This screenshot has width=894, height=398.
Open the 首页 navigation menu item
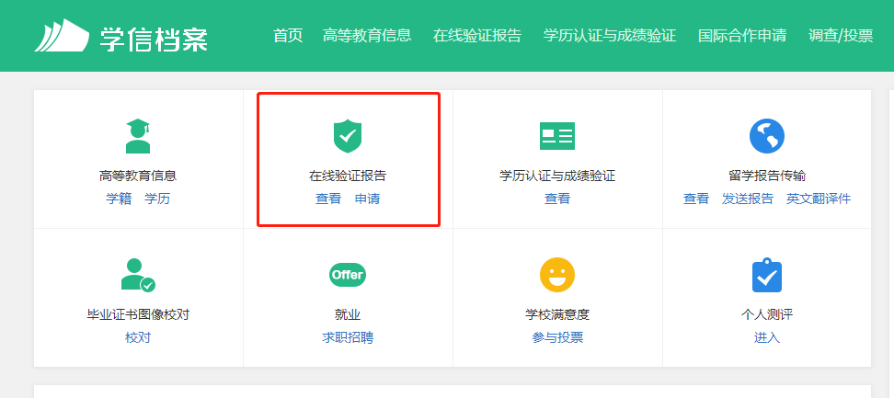tap(288, 36)
